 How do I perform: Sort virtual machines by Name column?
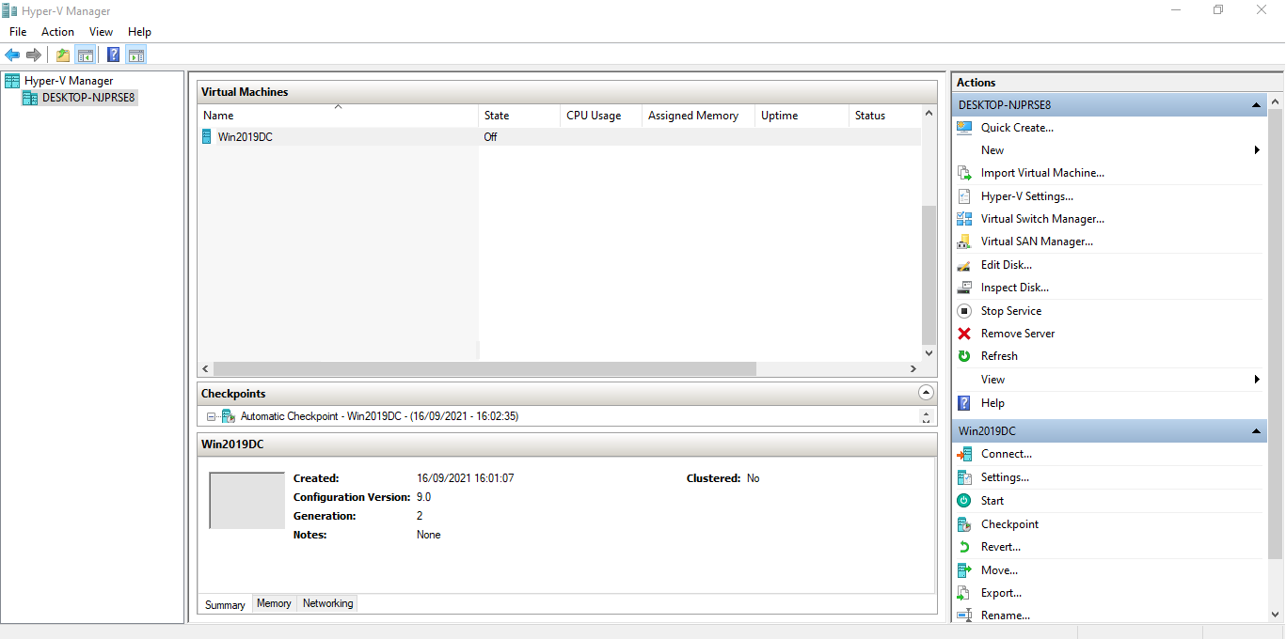[339, 116]
